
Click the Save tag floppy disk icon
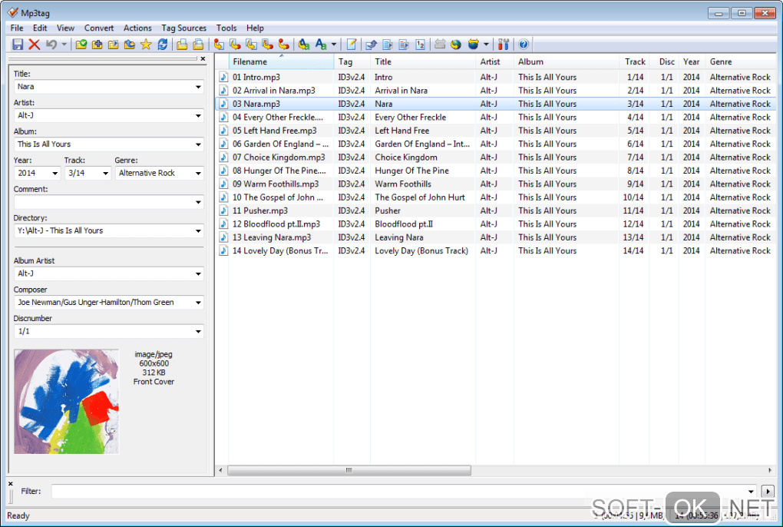[x=18, y=45]
